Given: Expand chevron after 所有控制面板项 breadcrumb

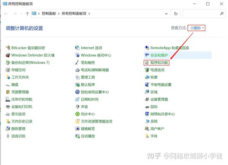Looking at the screenshot, I should tap(89, 14).
